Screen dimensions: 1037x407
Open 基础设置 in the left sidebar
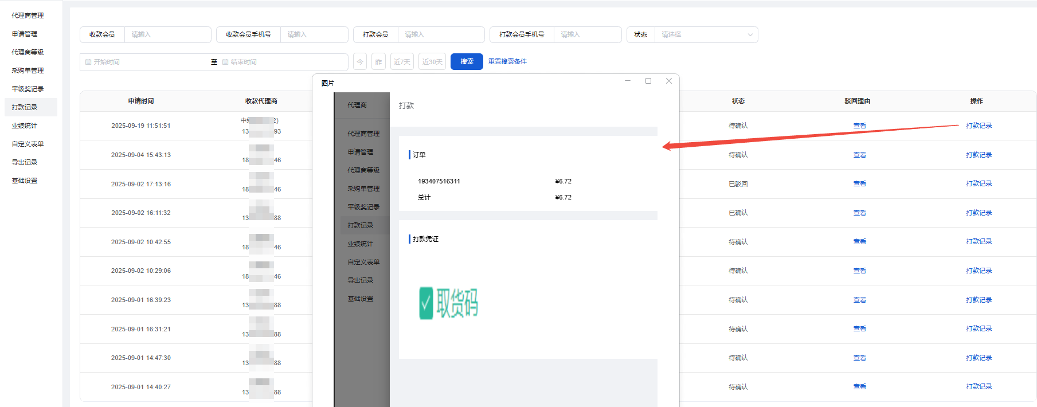tap(24, 181)
